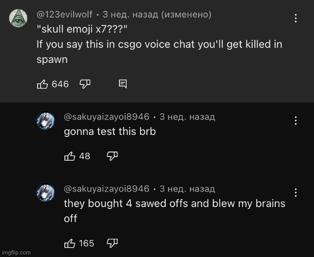Like the @123evilwolf comment
The height and width of the screenshot is (257, 314).
(43, 84)
